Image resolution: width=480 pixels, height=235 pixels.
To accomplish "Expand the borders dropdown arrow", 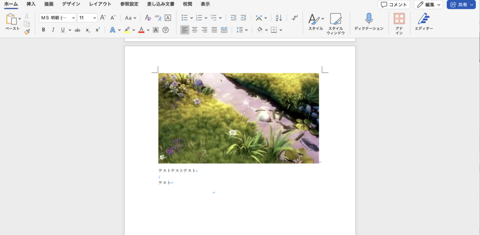I will [281, 30].
